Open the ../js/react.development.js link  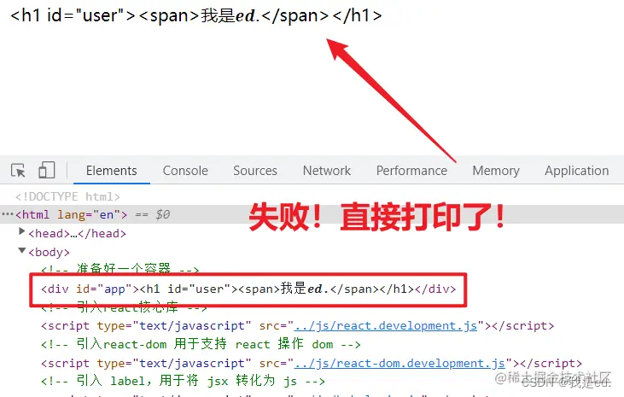(386, 326)
